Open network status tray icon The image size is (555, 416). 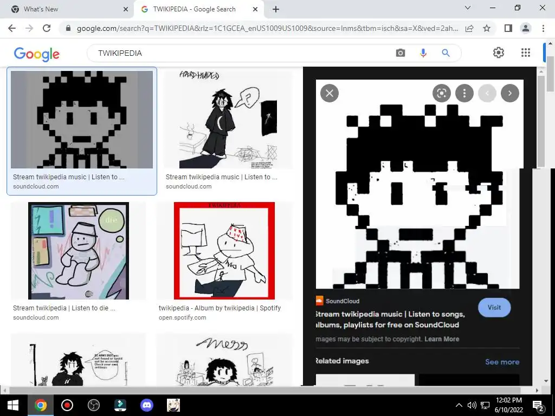485,405
